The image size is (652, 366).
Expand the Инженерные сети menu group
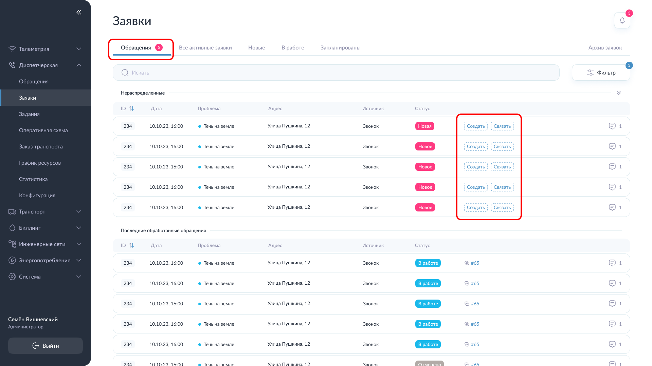pos(79,244)
